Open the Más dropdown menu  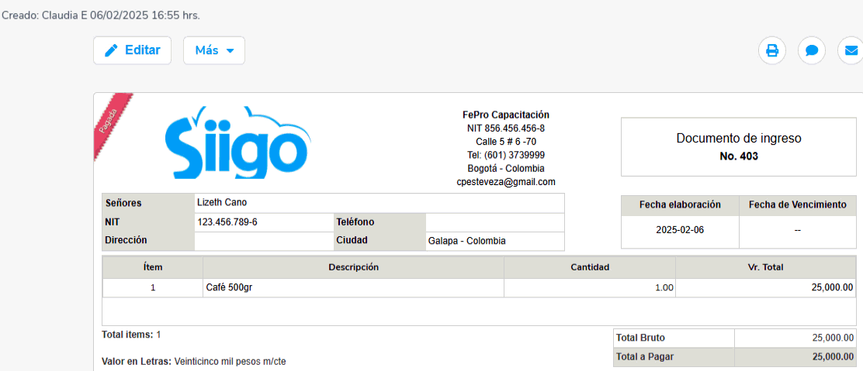click(x=214, y=50)
